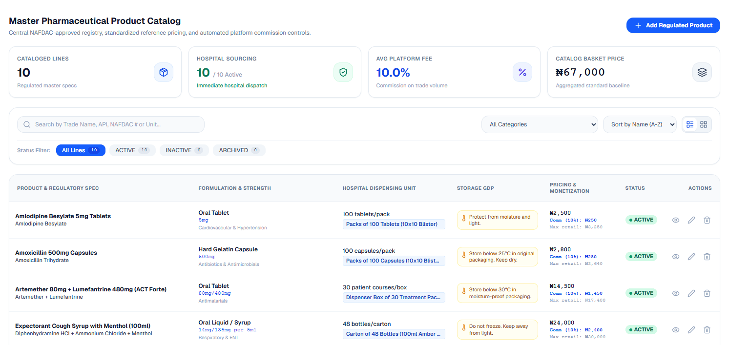Click the product search field
Viewport: 729px width, 345px height.
111,124
